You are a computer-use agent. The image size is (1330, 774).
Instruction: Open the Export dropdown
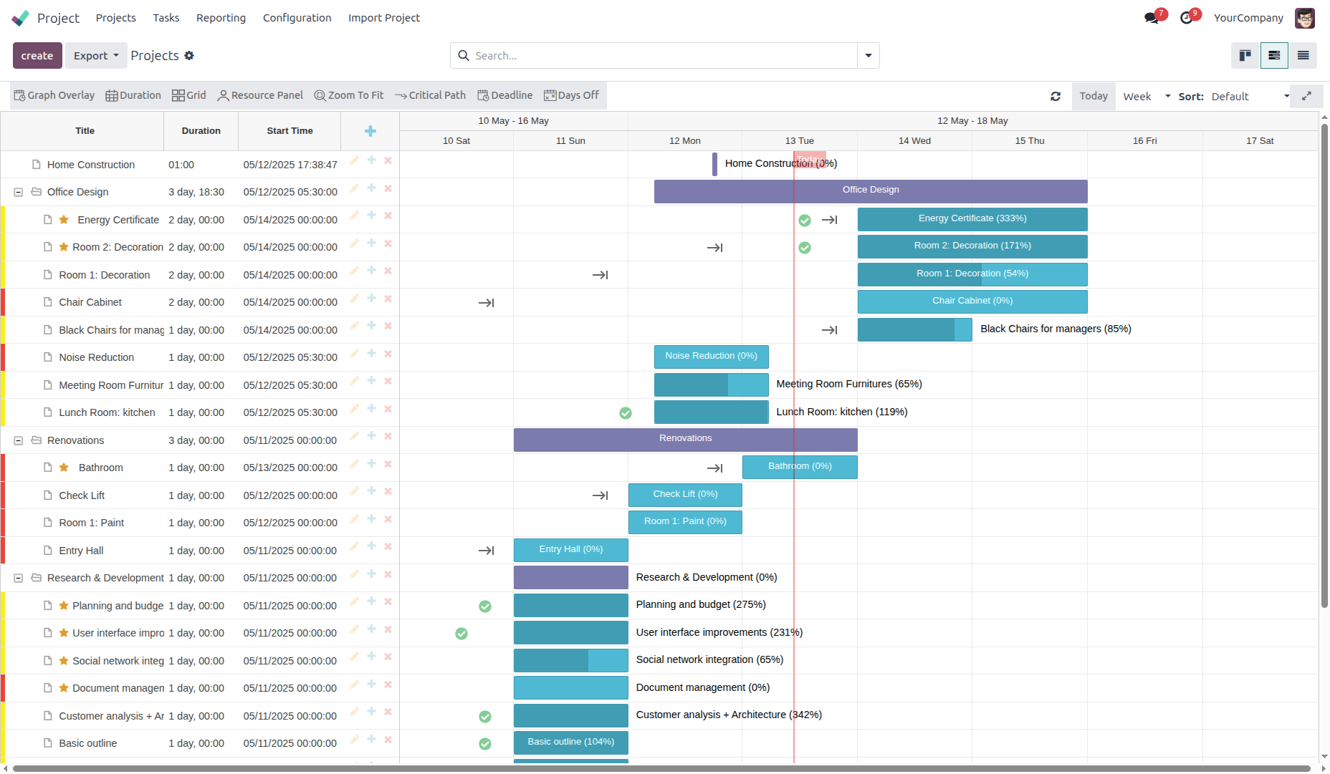point(96,56)
